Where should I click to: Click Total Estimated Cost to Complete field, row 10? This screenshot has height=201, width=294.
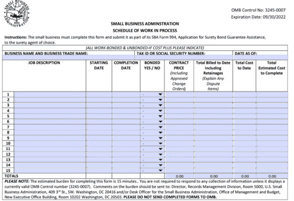[272, 144]
